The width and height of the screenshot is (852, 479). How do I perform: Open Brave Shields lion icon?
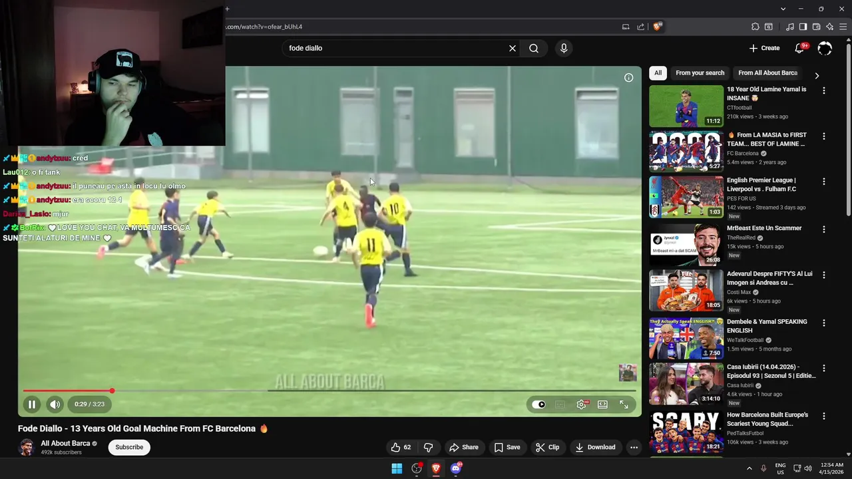point(658,27)
